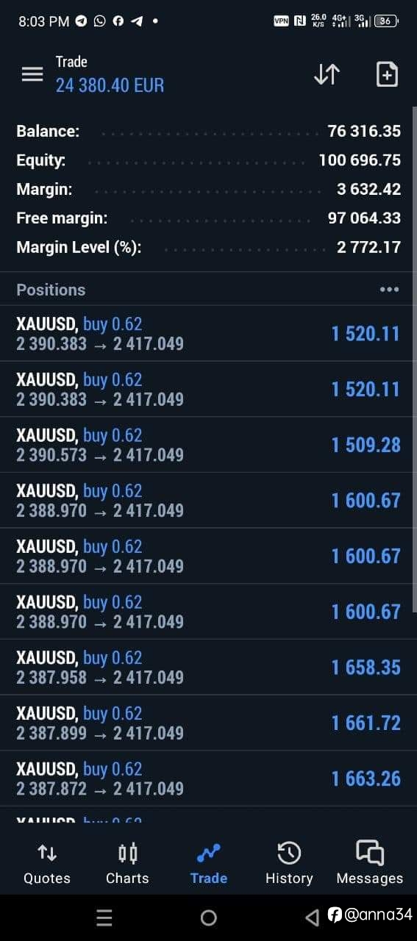The image size is (417, 941).
Task: Switch to the Charts tab
Action: coord(127,864)
